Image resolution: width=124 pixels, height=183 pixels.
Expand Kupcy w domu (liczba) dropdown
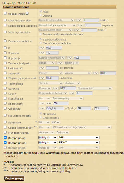[53, 93]
